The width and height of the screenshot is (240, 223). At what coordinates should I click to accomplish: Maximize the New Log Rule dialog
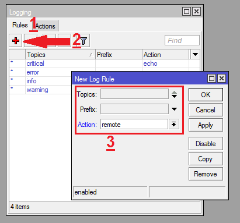coord(211,79)
